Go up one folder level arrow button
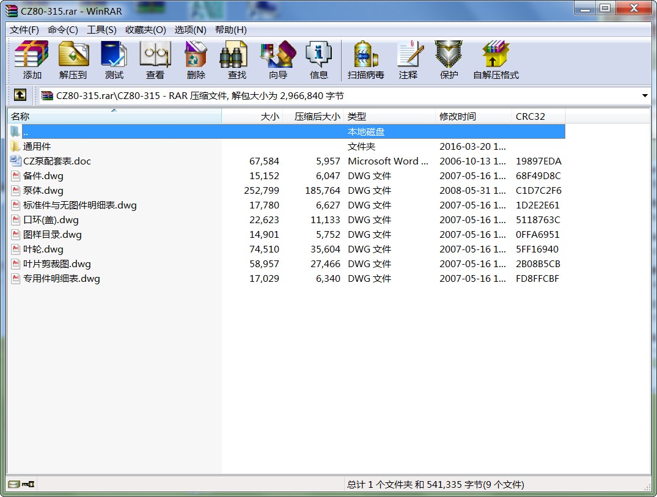 pos(20,95)
